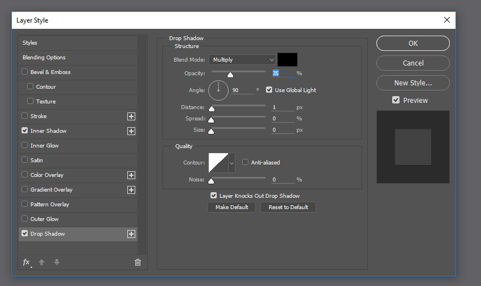Open the Contour picker dropdown arrow

(231, 163)
